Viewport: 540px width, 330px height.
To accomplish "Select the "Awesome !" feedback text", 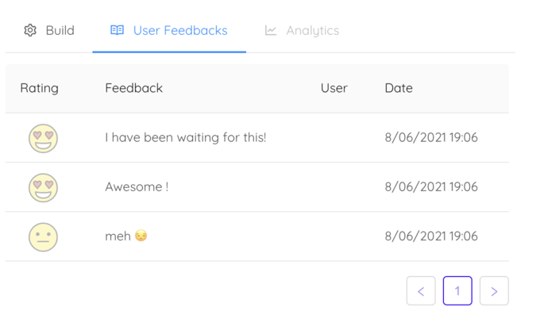I will [x=137, y=187].
